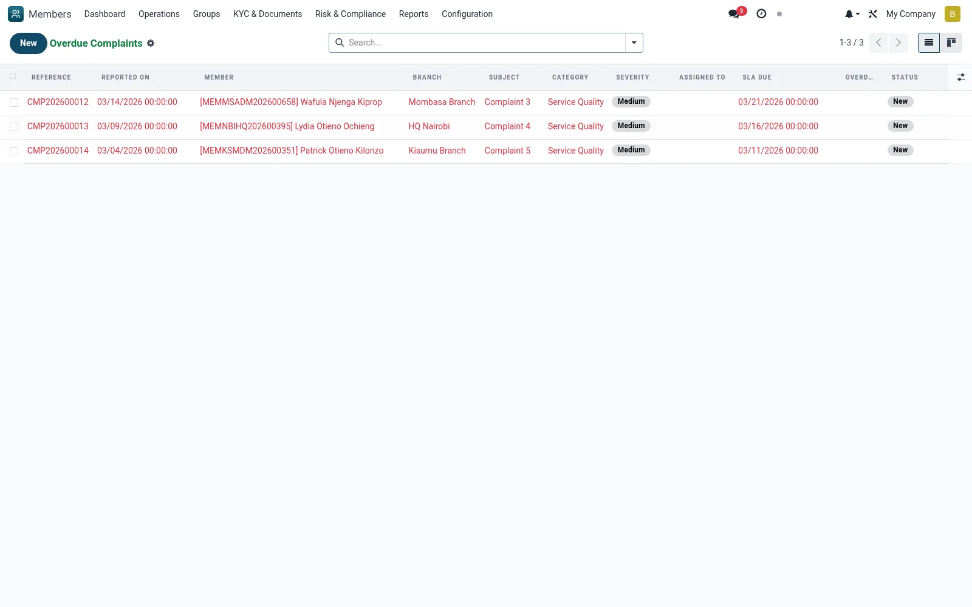Click the New complaint button

(29, 43)
